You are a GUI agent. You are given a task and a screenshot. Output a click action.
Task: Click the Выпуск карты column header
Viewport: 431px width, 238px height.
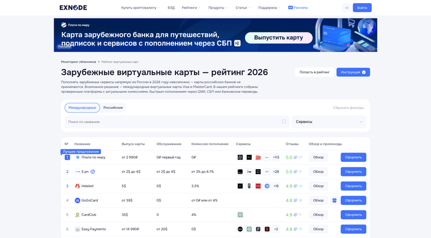click(x=133, y=144)
